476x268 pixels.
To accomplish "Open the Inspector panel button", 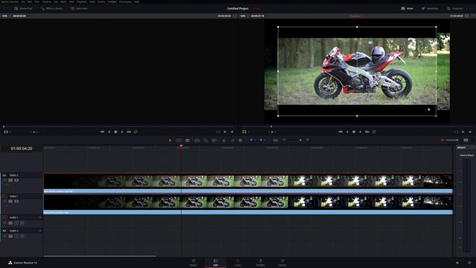I will (x=454, y=8).
